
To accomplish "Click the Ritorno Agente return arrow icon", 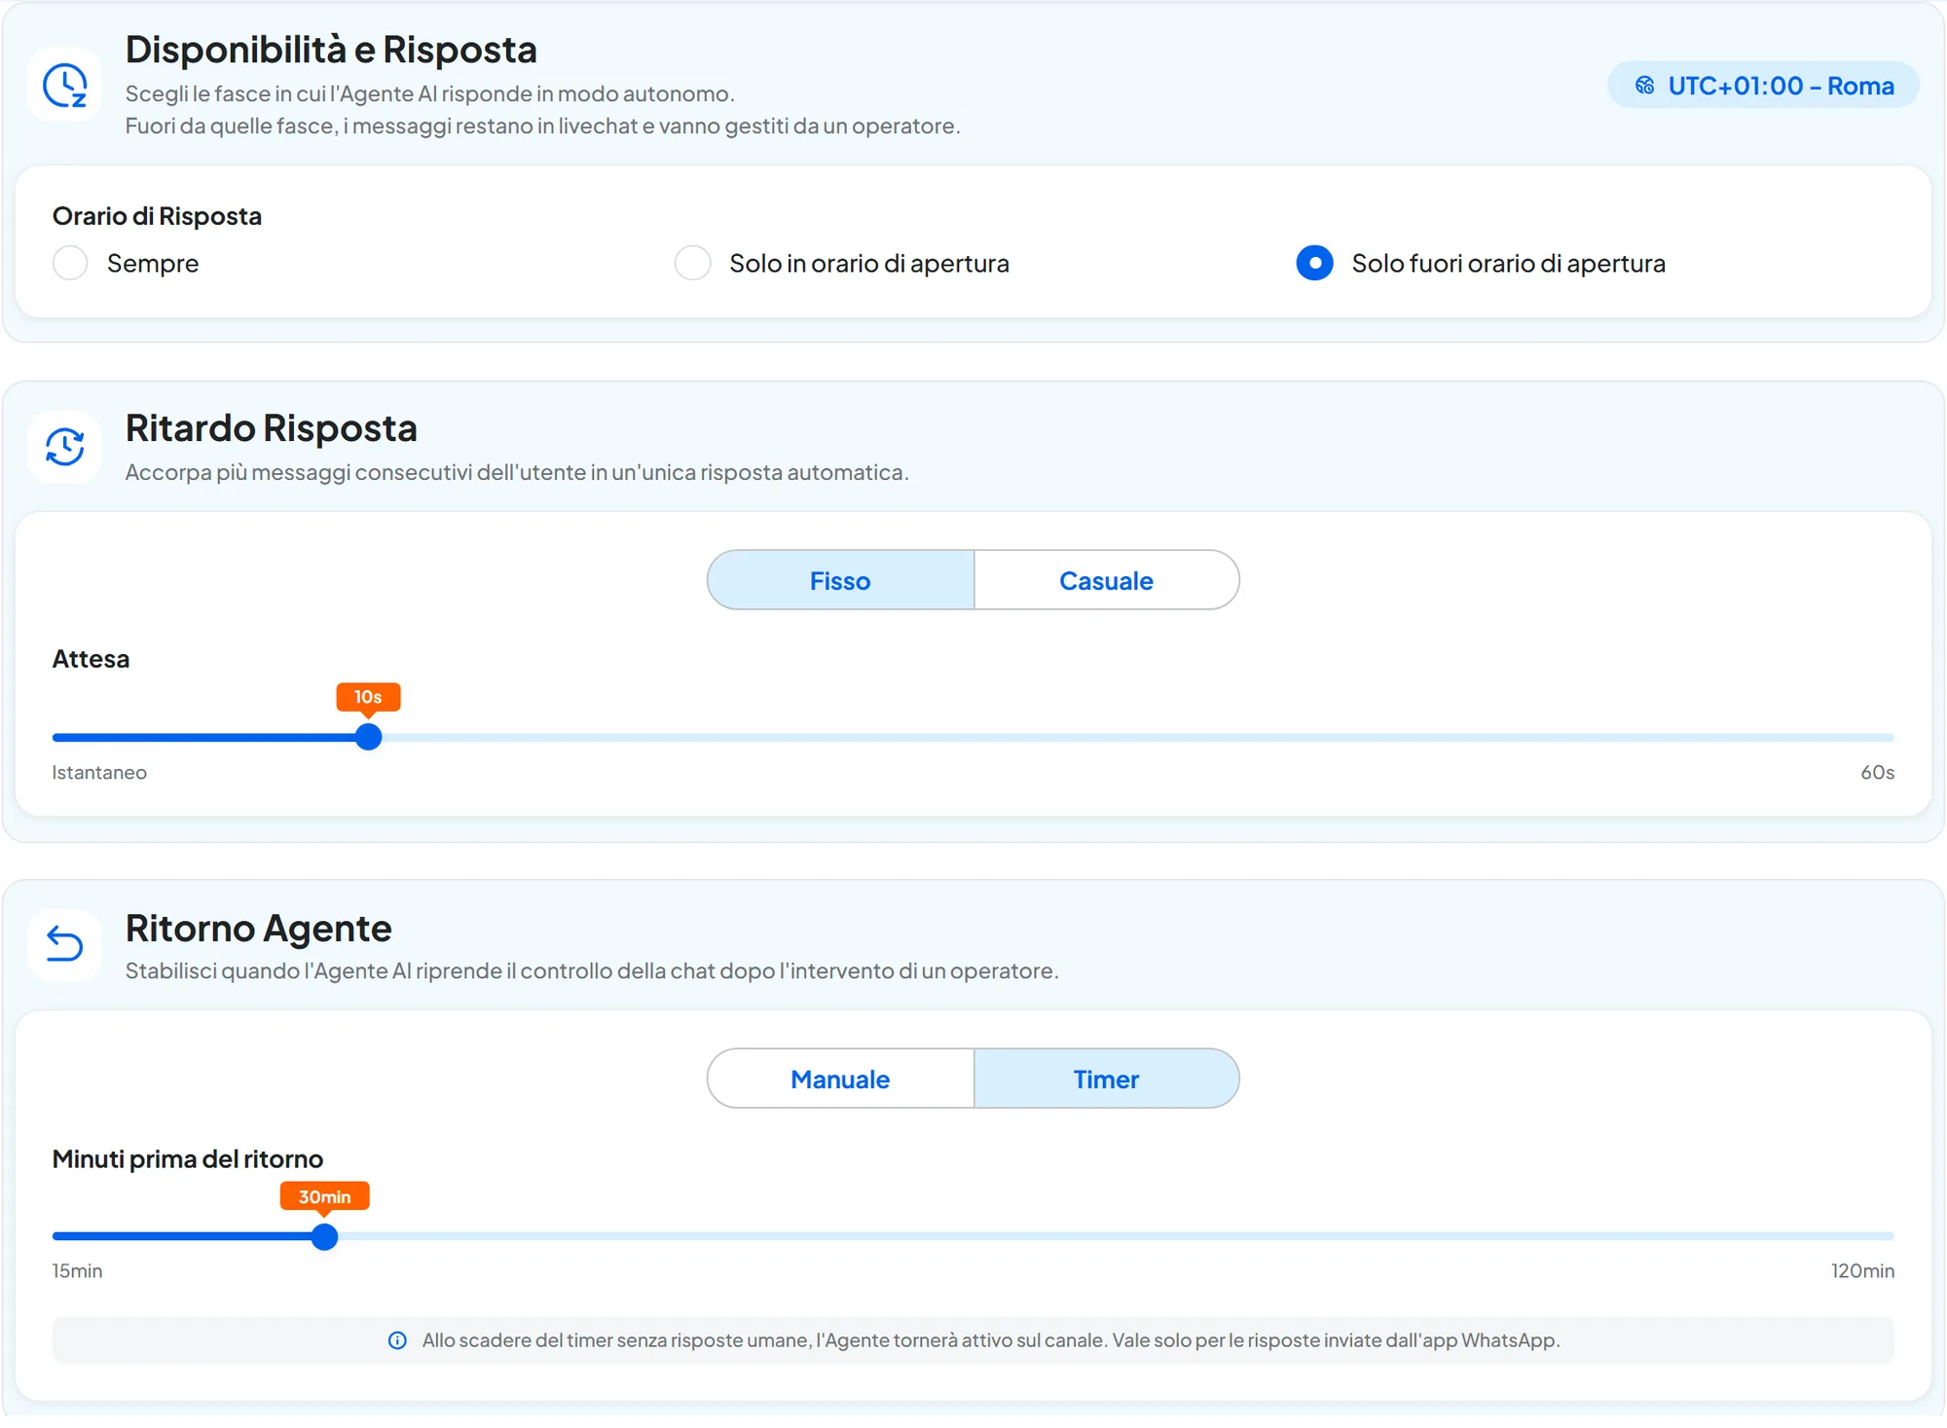I will [65, 944].
